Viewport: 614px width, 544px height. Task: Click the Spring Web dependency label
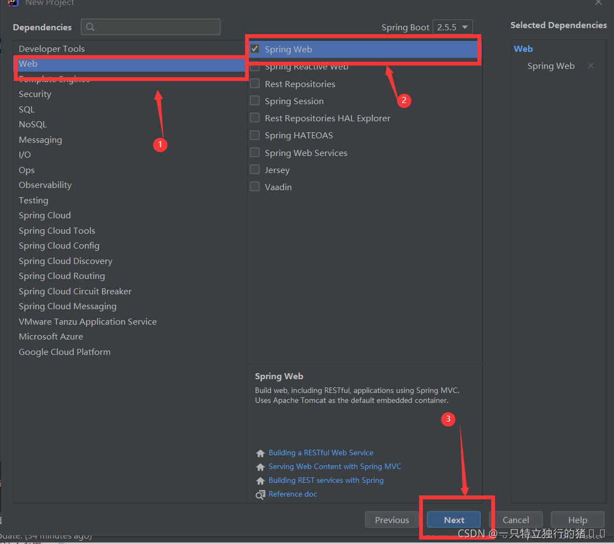288,50
